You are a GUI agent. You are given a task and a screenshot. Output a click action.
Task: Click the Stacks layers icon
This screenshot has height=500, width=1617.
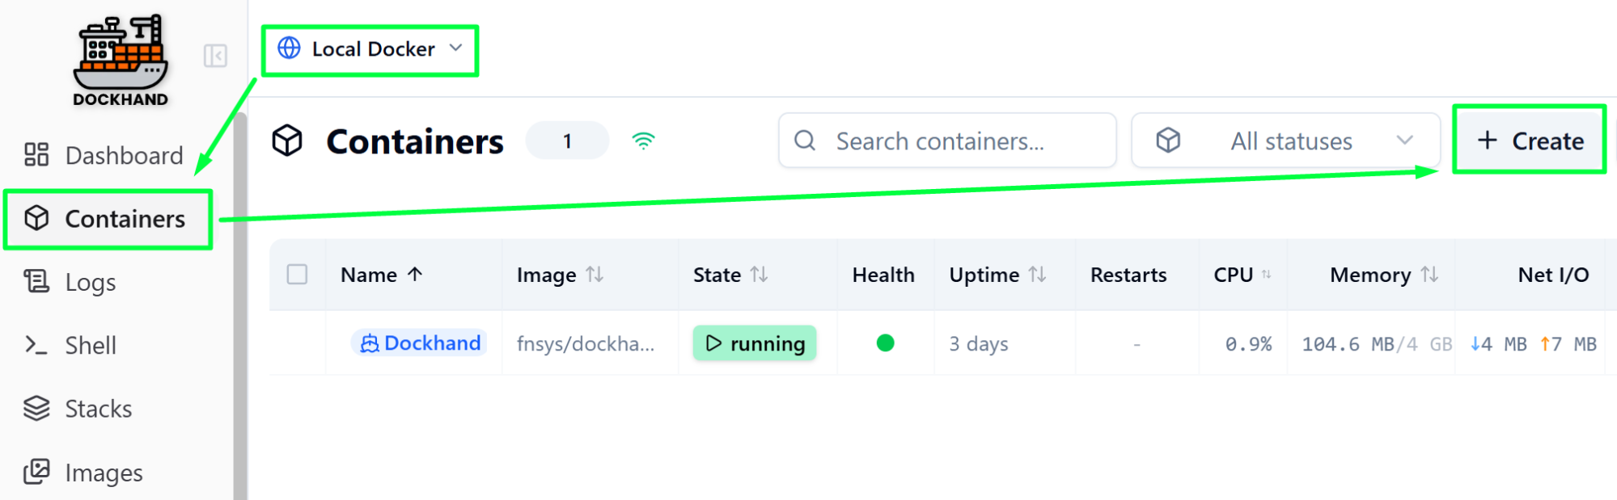point(36,408)
